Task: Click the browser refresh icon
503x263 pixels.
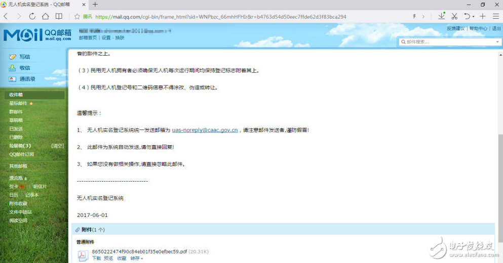Action: tap(32, 16)
